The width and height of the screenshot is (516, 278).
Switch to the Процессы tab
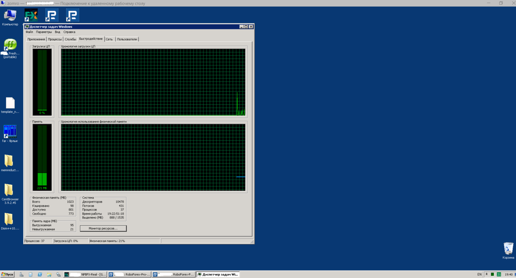55,39
